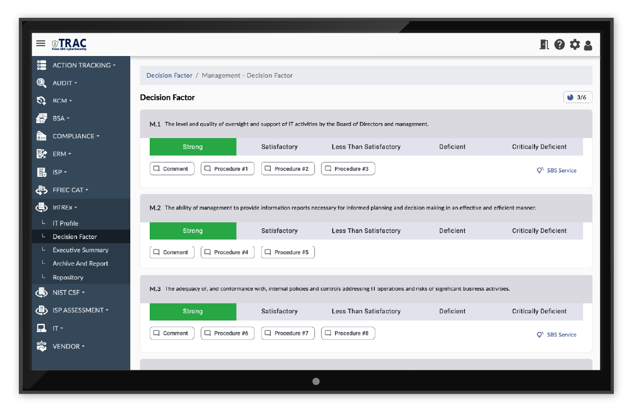Open Executive Summary under InTREx
Screen dimensions: 631x412
(x=80, y=250)
